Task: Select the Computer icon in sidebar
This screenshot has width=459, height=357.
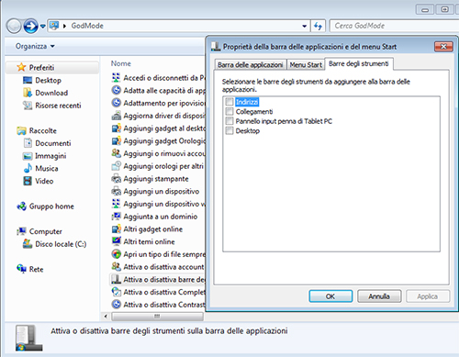Action: coord(21,231)
